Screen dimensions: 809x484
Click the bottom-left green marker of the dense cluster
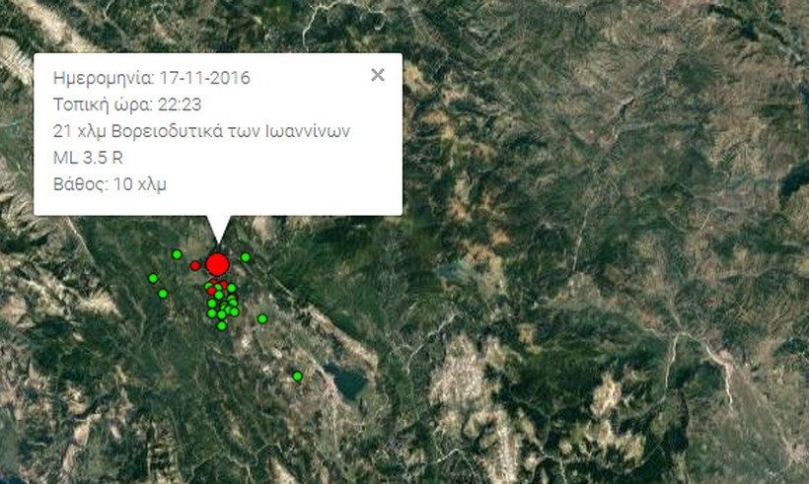[x=211, y=313]
